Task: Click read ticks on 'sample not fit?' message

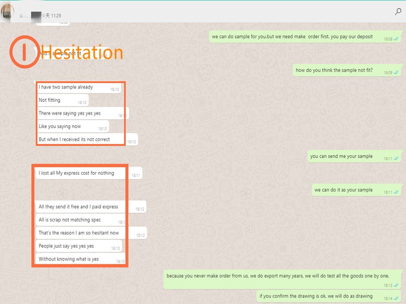Action: pos(396,72)
